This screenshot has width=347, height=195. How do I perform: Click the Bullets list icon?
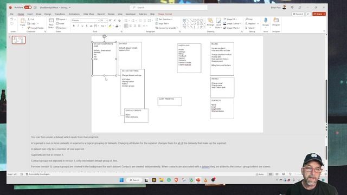pyautogui.click(x=126, y=21)
